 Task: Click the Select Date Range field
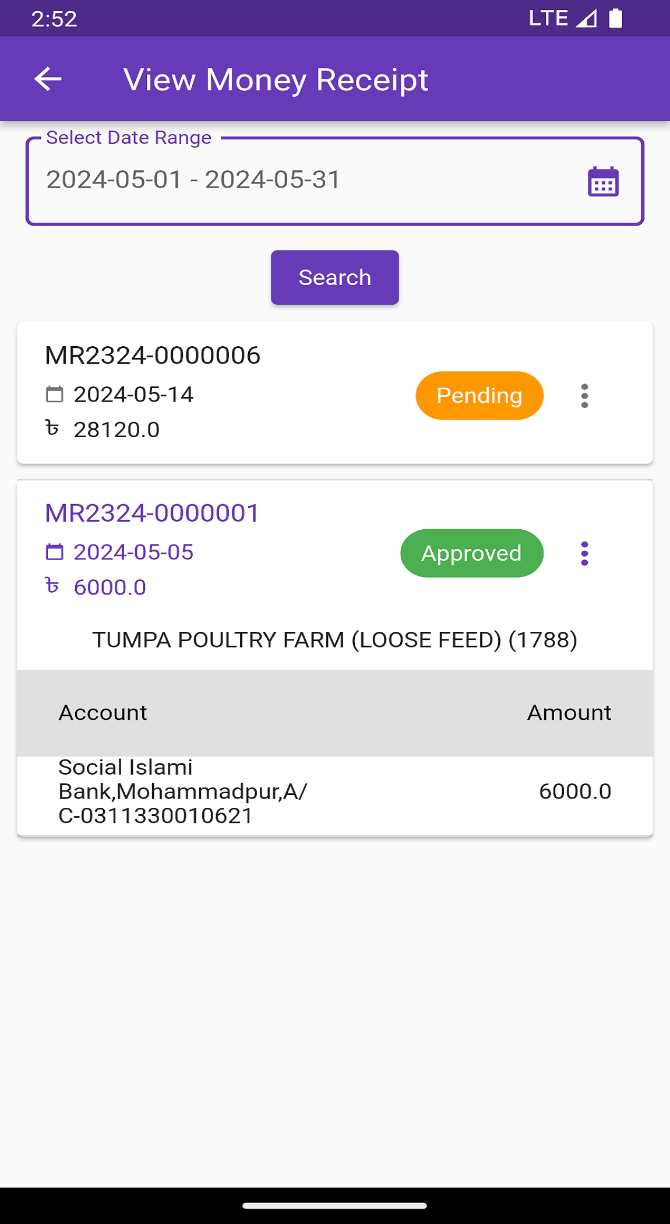(309, 181)
